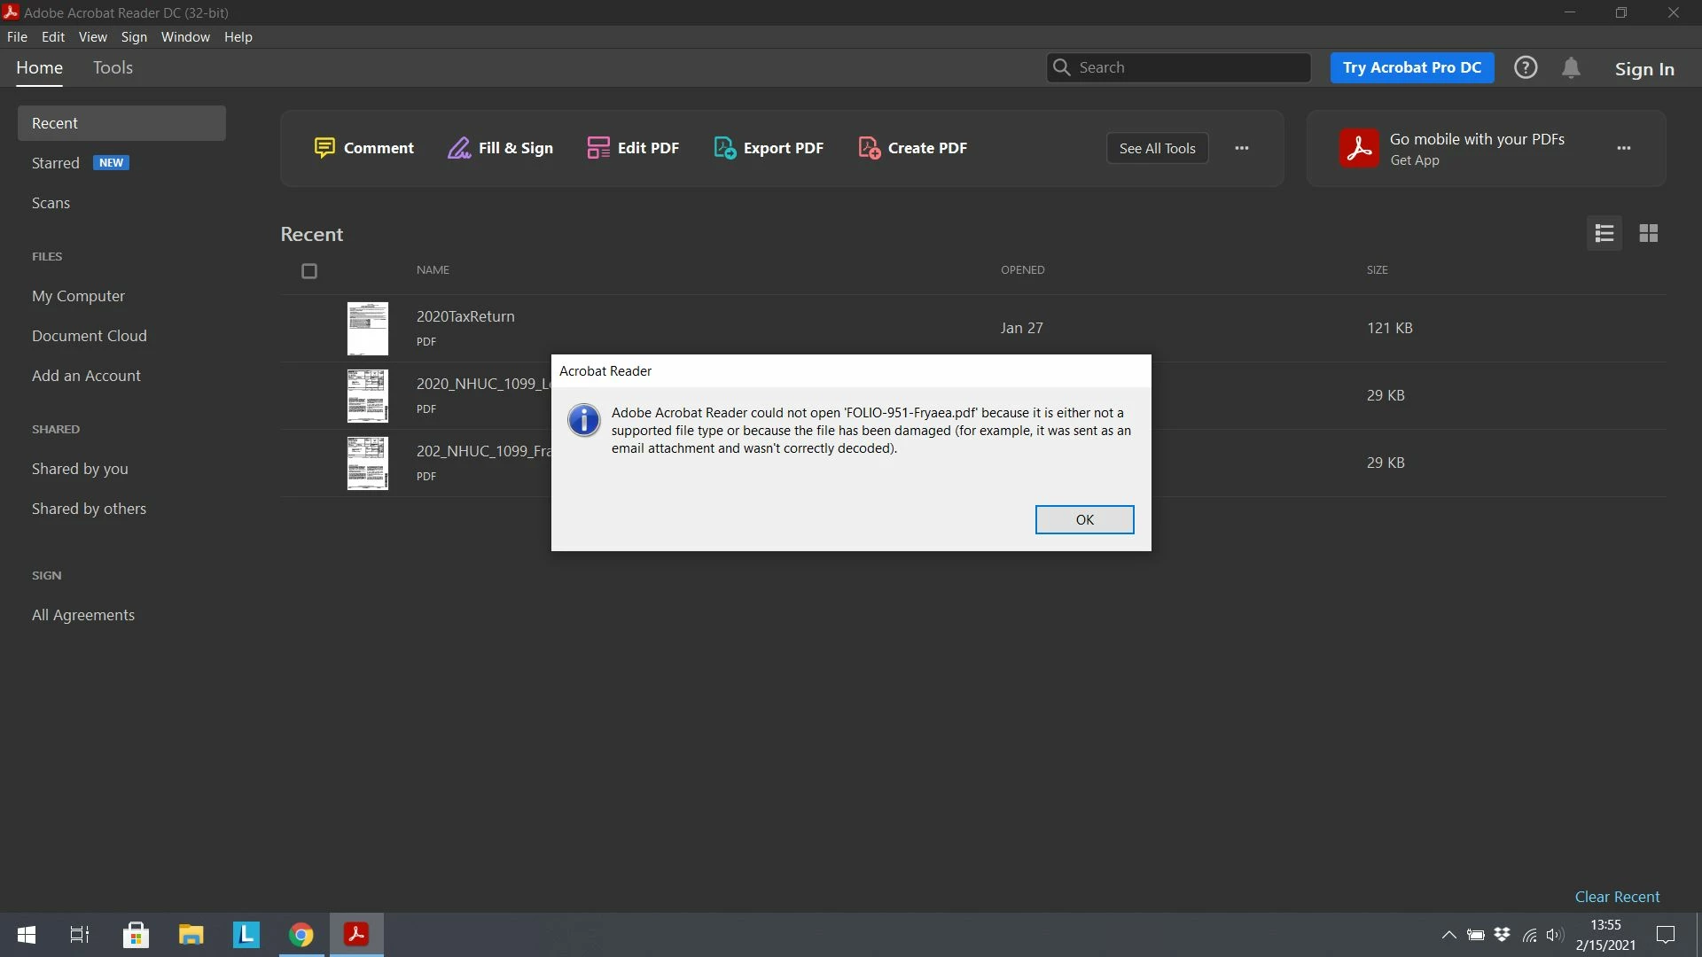Click the Search input field

pos(1188,67)
